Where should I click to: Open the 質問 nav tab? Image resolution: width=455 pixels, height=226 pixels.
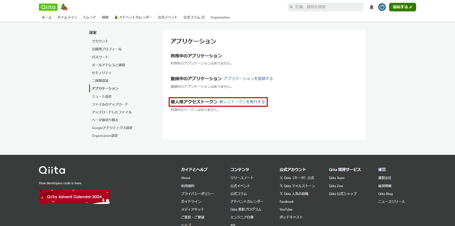click(x=105, y=17)
